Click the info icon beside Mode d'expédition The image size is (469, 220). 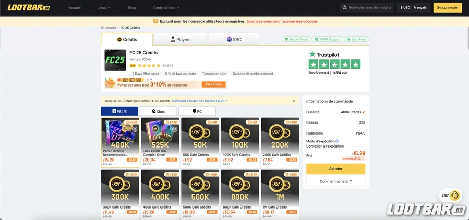(x=337, y=141)
